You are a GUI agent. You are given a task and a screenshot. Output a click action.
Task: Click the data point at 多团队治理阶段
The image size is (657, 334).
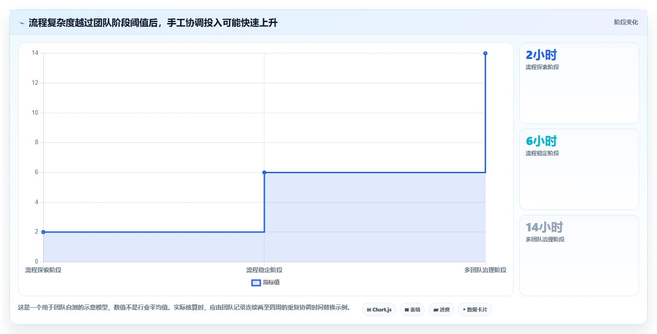pos(485,53)
